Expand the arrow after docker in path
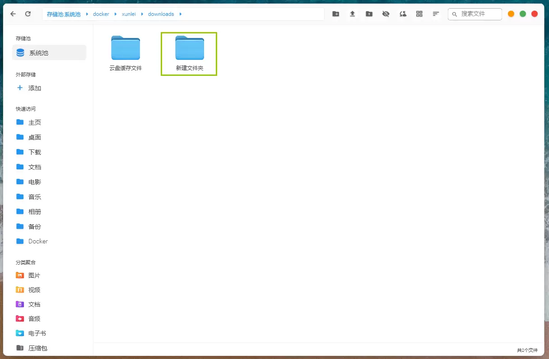The width and height of the screenshot is (549, 359). click(116, 14)
